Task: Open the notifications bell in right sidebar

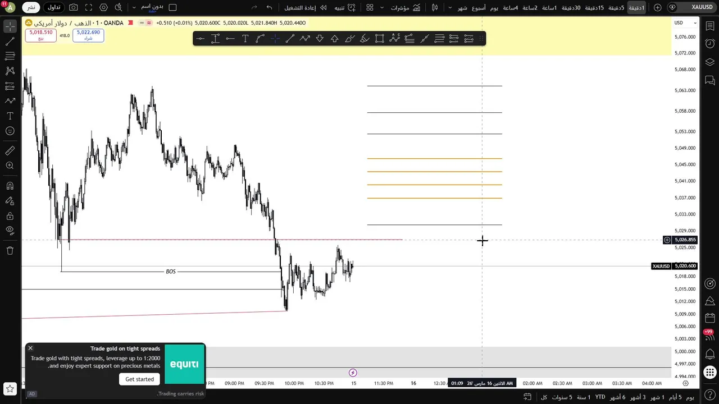Action: [710, 355]
